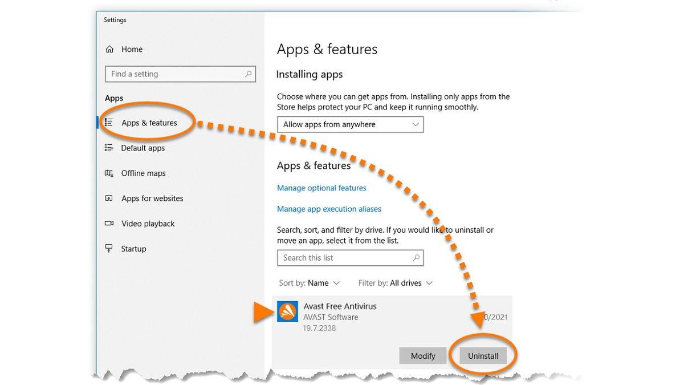This screenshot has width=684, height=385.
Task: Open the Manage optional features link
Action: 321,188
